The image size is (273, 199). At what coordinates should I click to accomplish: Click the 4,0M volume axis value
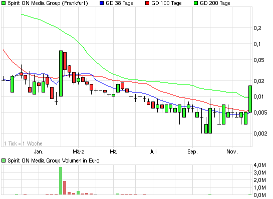click(x=259, y=165)
